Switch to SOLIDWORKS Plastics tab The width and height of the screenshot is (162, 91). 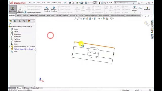[x=117, y=16]
